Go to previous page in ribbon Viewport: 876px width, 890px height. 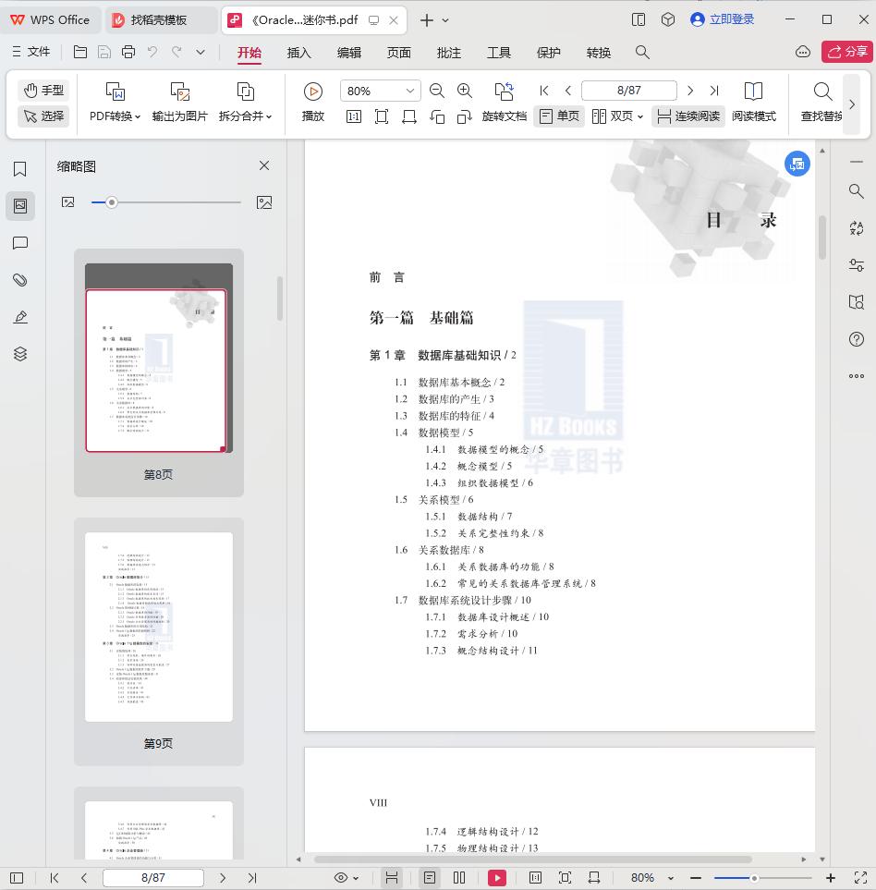(x=568, y=91)
